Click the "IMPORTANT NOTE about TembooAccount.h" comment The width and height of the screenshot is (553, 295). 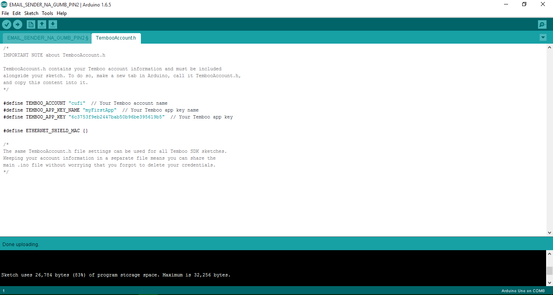coord(54,55)
